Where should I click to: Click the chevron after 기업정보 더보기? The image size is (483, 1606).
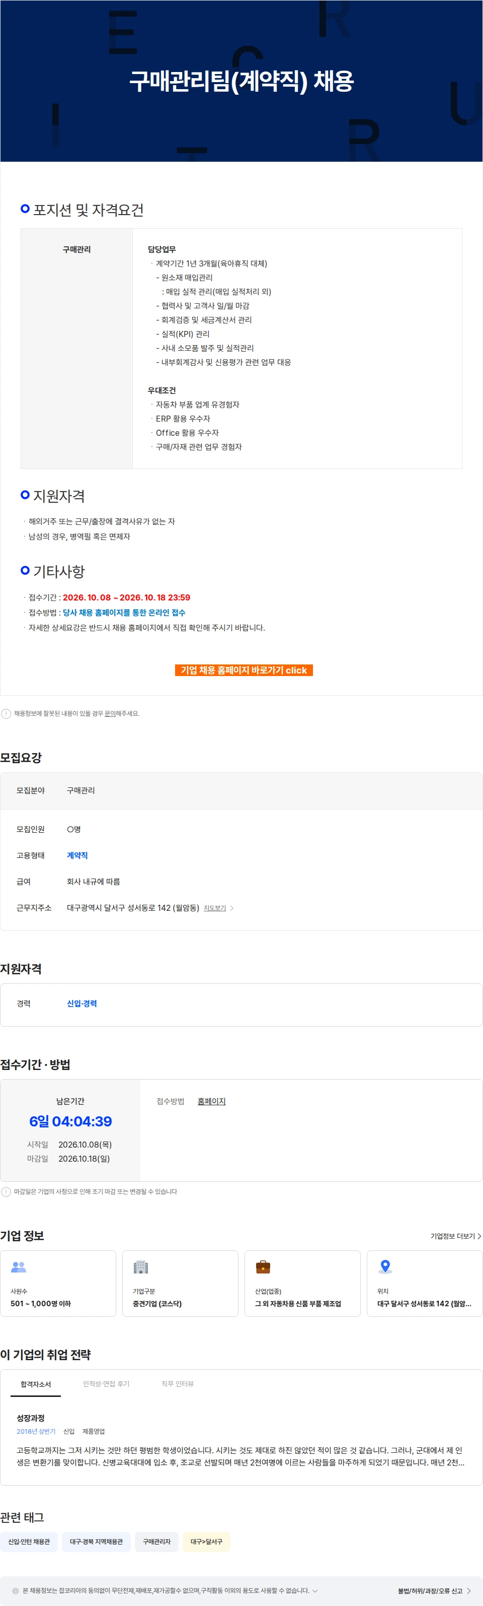click(x=478, y=1236)
